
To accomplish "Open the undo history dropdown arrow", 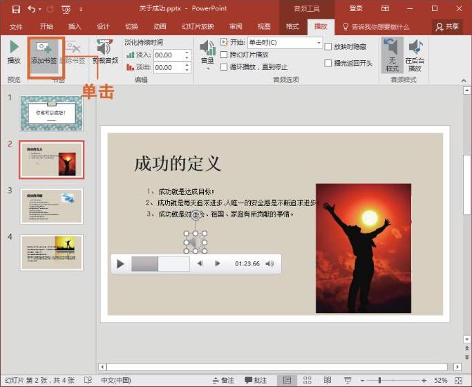I will tap(40, 9).
